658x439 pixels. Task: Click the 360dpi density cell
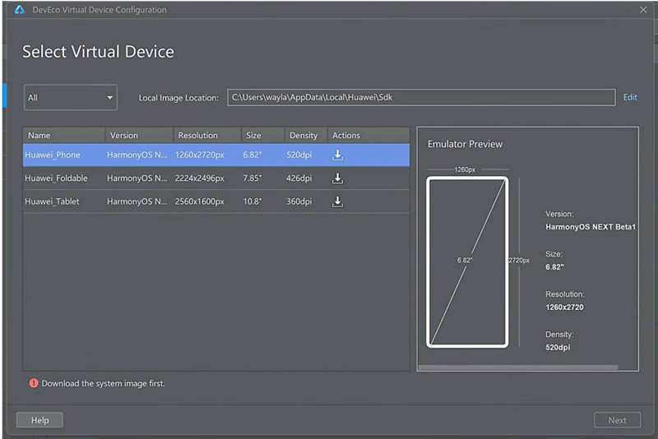[x=299, y=201]
